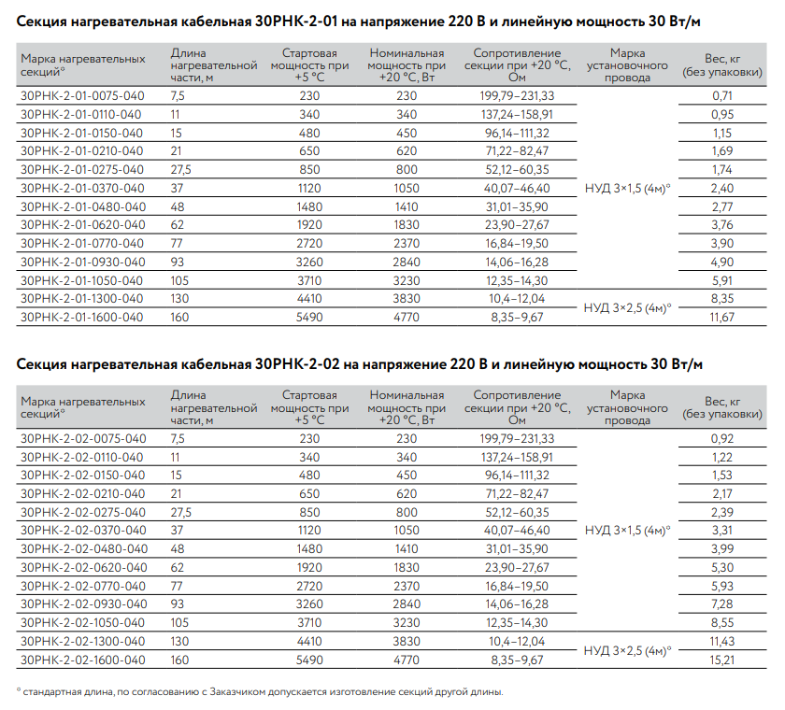Select the weight 4,90
Image resolution: width=785 pixels, height=710 pixels.
click(x=722, y=263)
